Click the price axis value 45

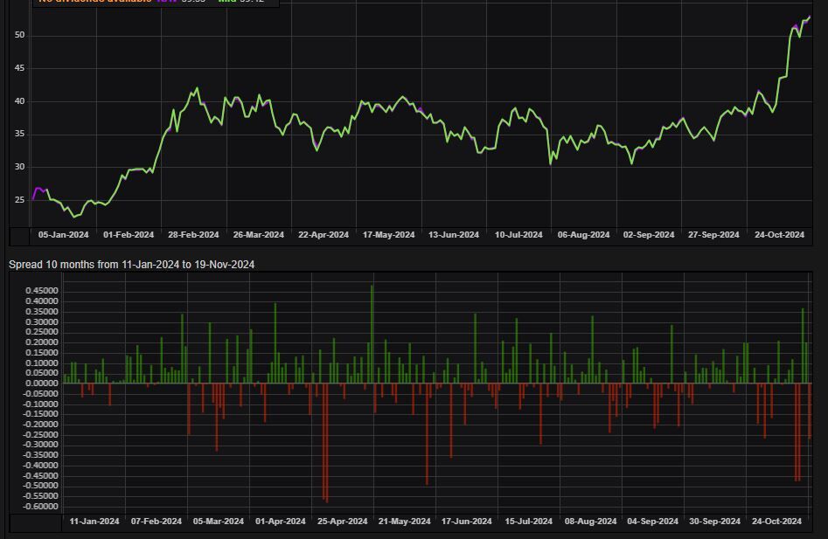tap(19, 68)
